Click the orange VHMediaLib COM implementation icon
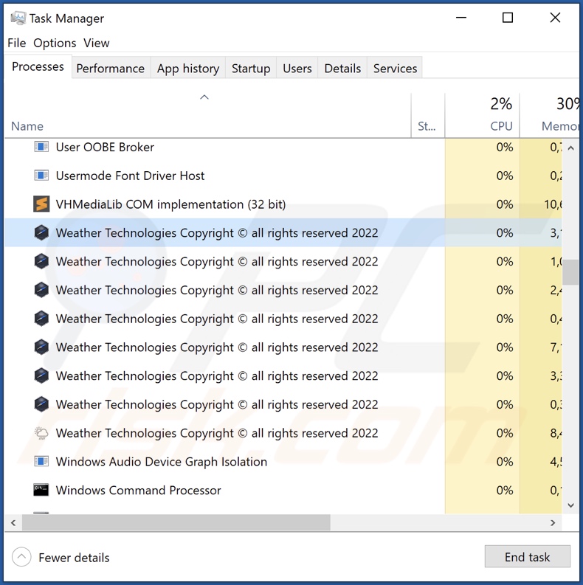583x585 pixels. tap(41, 204)
